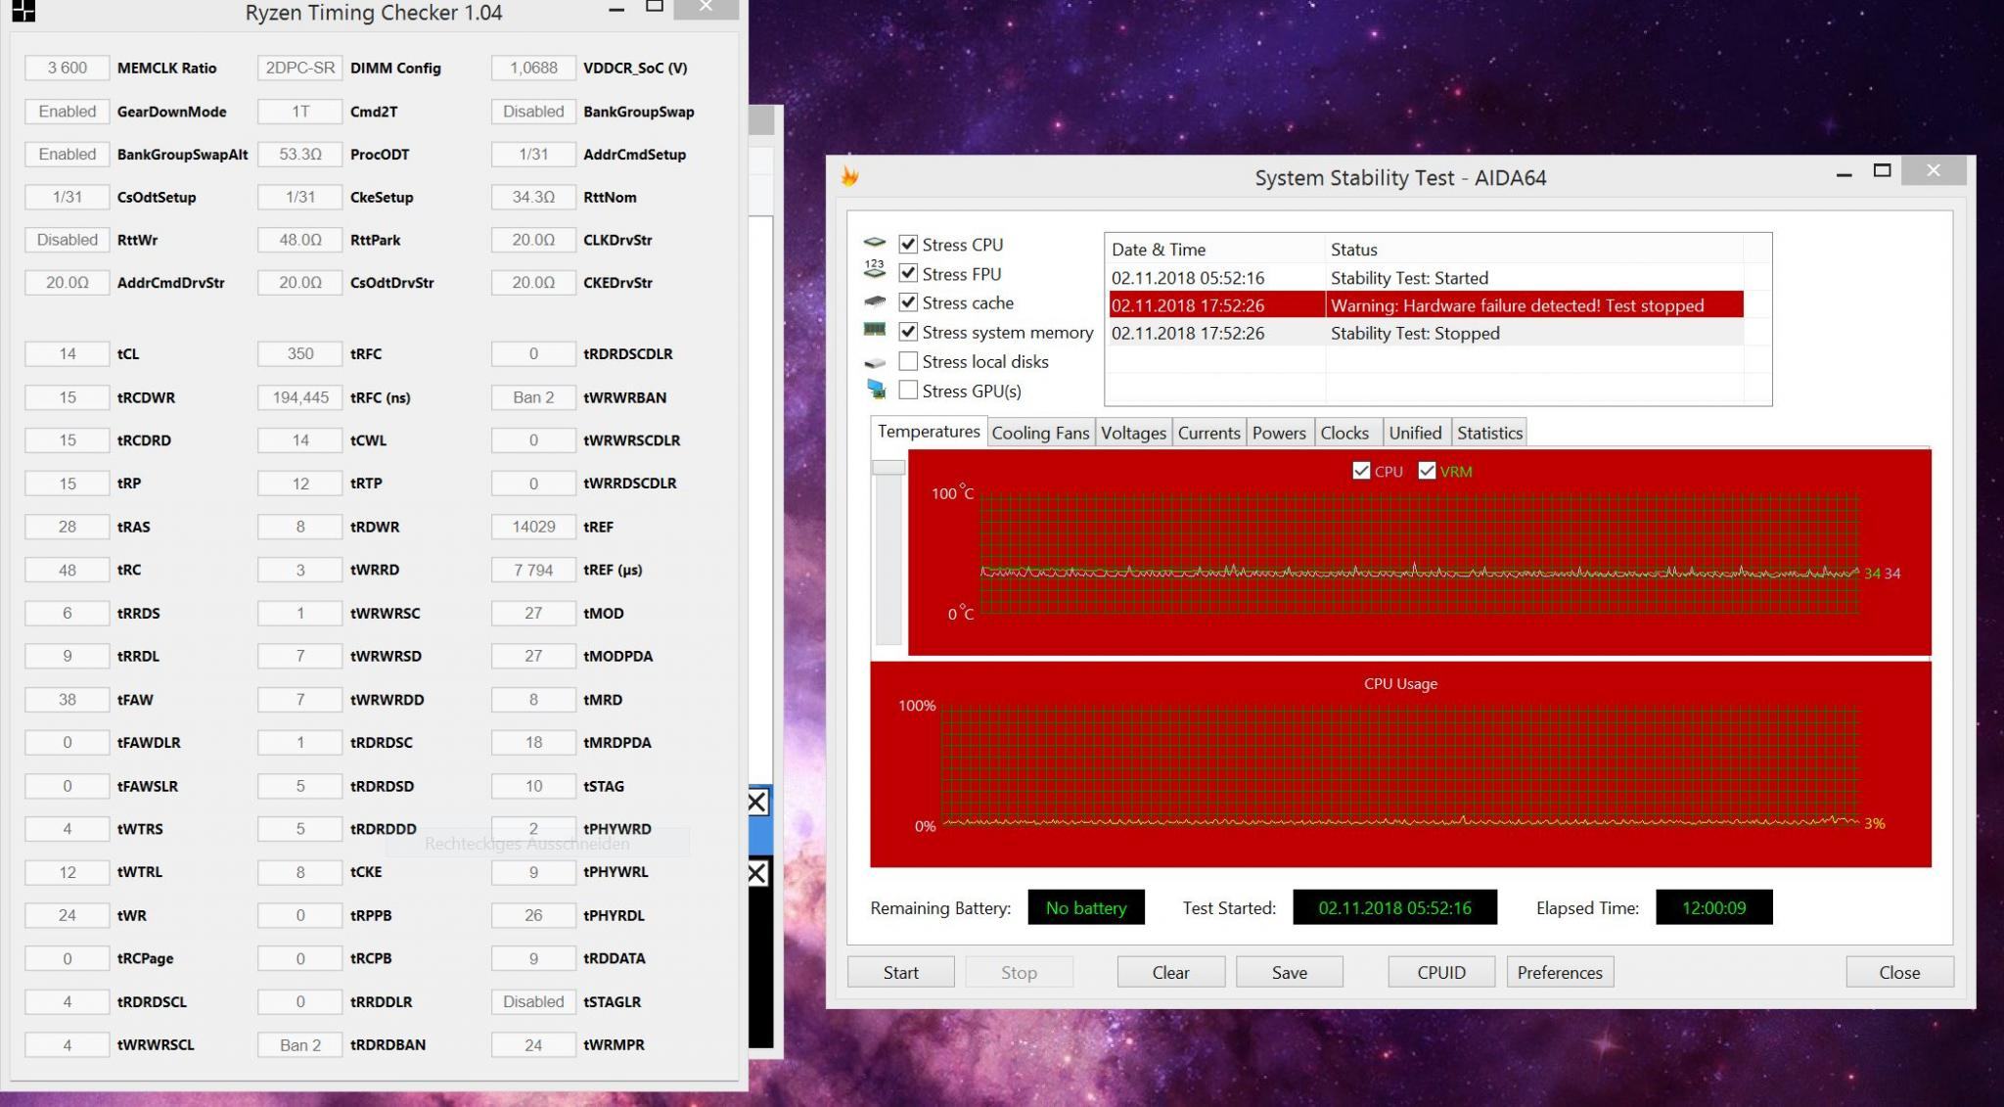Click the Cmd2T value 1T

click(300, 111)
